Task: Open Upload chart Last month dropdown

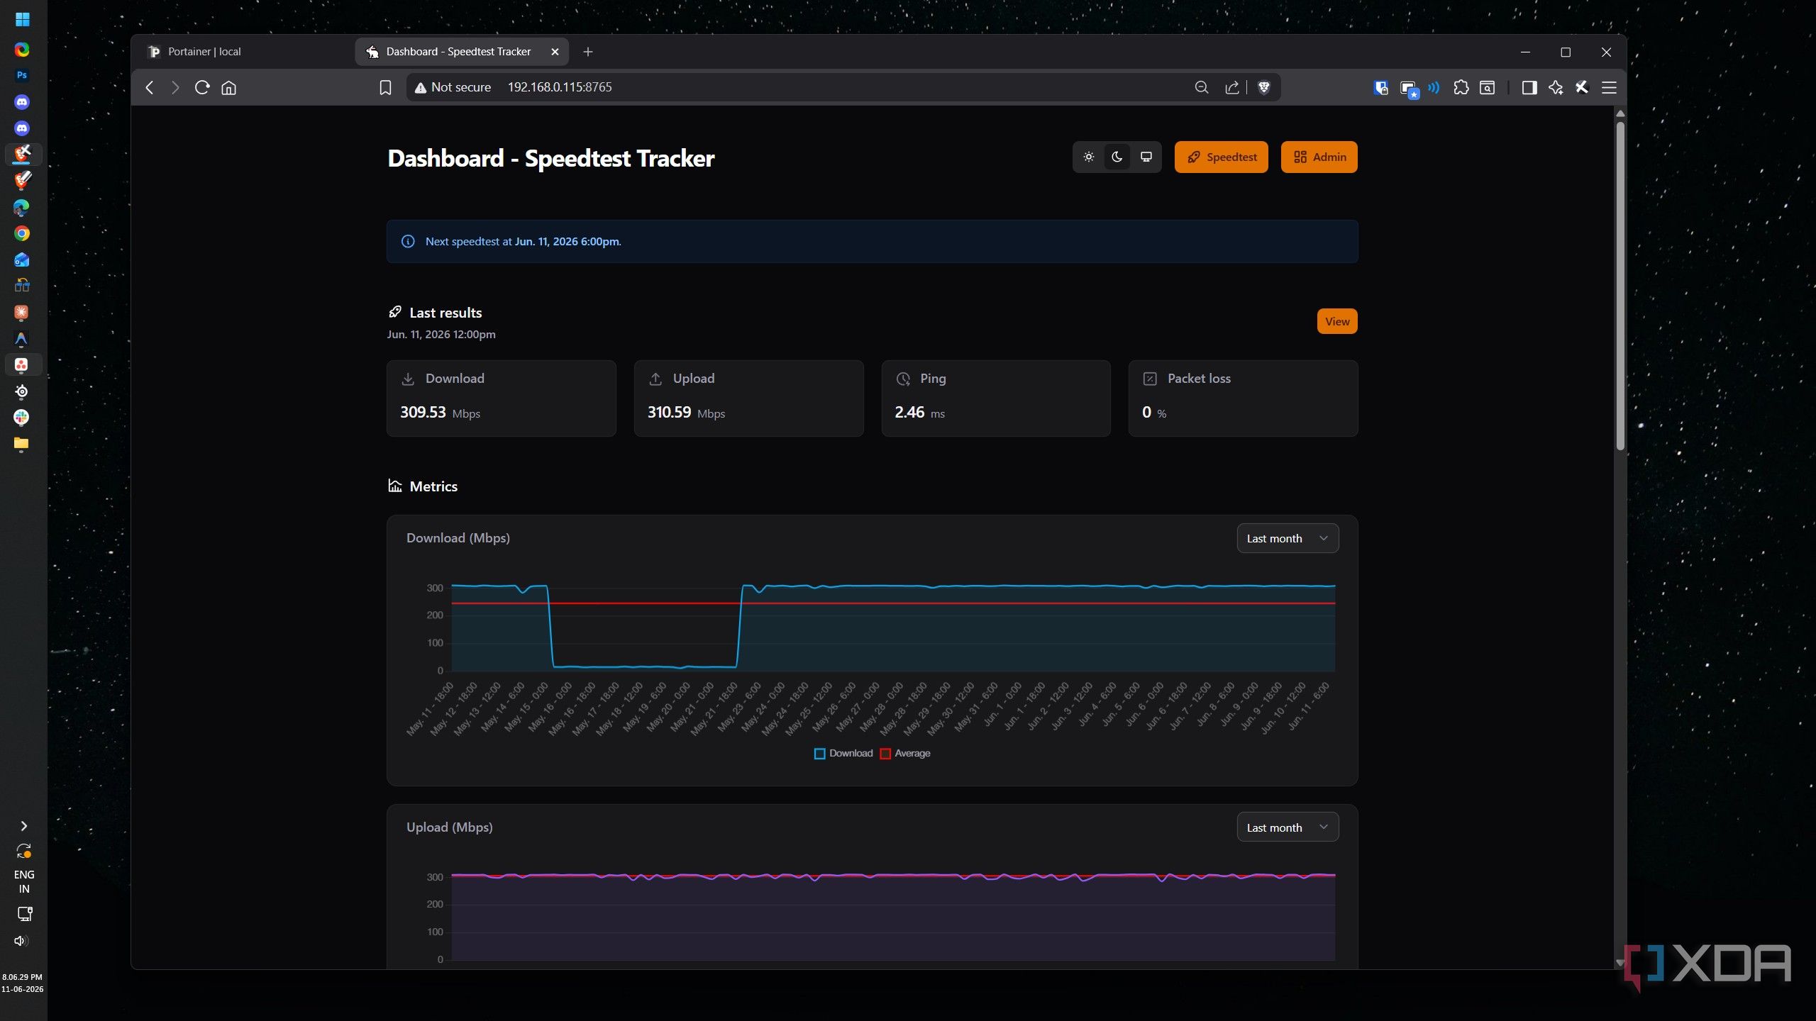Action: pos(1288,827)
